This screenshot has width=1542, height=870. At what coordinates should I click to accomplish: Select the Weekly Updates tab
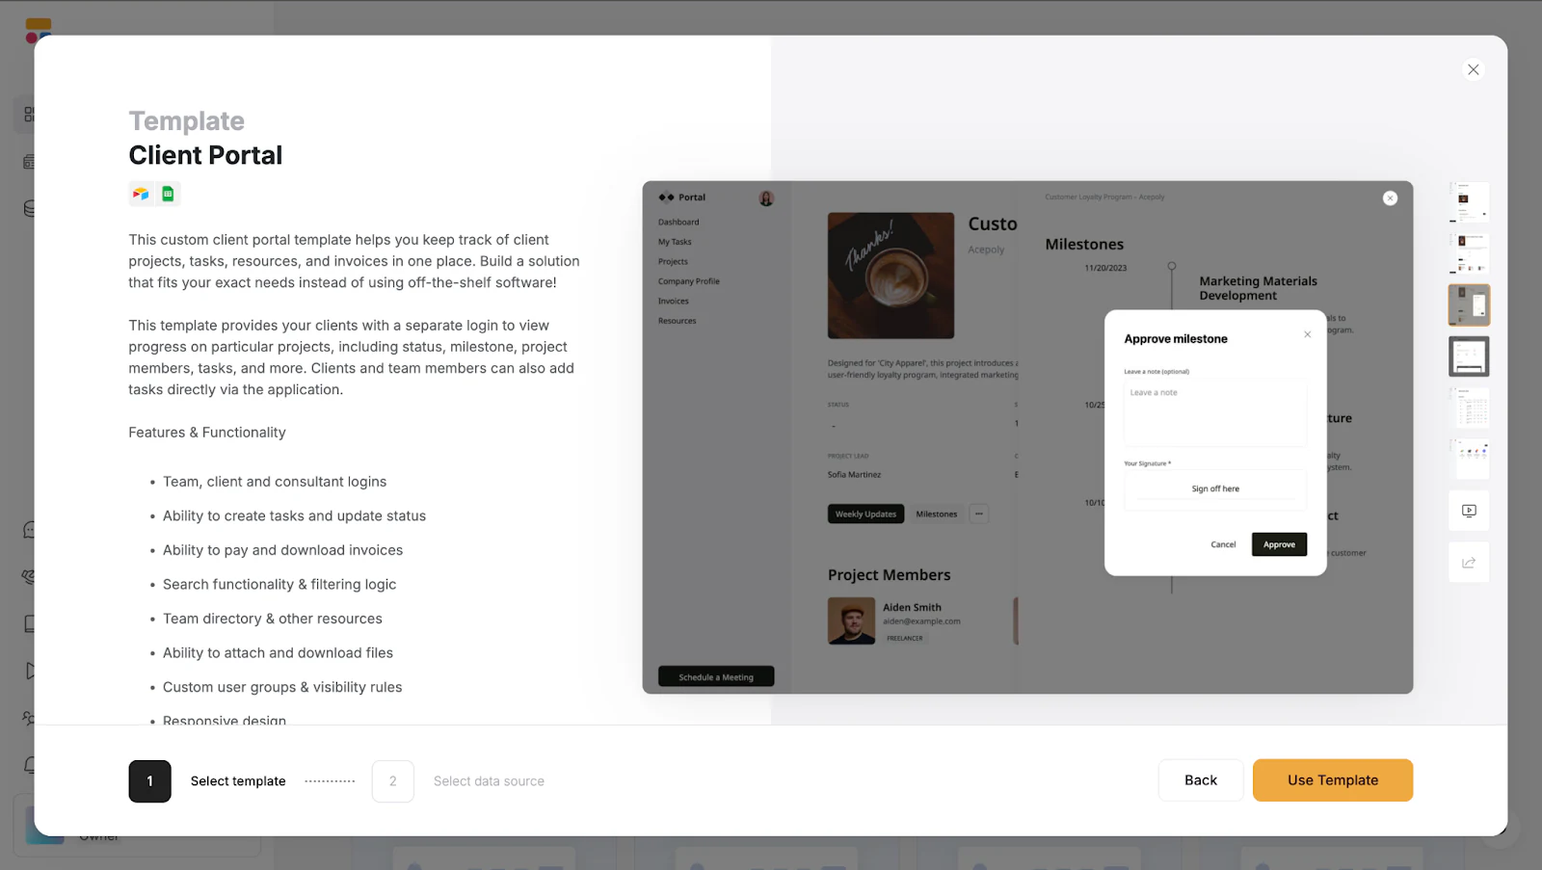tap(865, 514)
